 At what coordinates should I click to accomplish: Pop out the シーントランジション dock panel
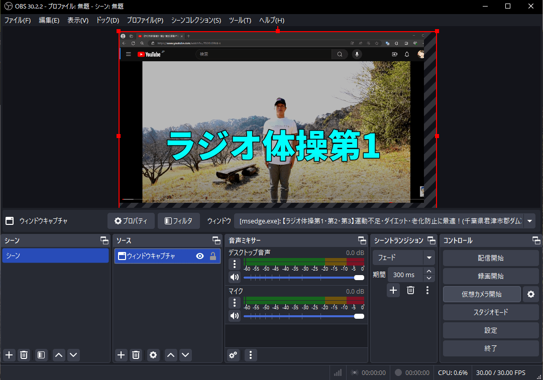click(431, 240)
